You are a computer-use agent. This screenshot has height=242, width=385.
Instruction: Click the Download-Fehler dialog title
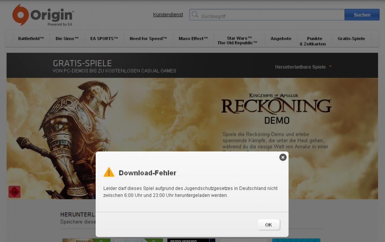(x=147, y=173)
